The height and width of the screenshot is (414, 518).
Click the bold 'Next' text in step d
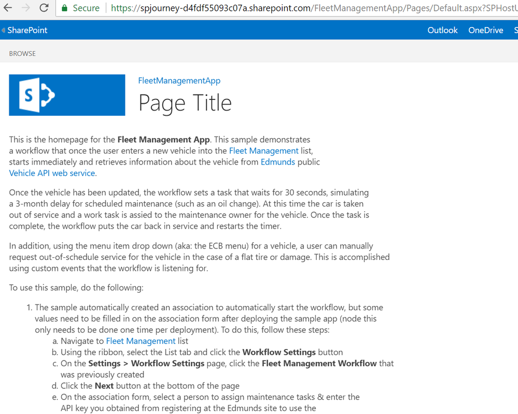104,387
